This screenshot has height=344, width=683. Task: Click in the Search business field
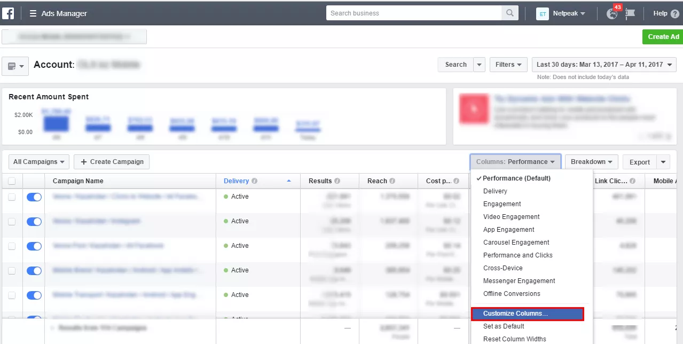[414, 13]
